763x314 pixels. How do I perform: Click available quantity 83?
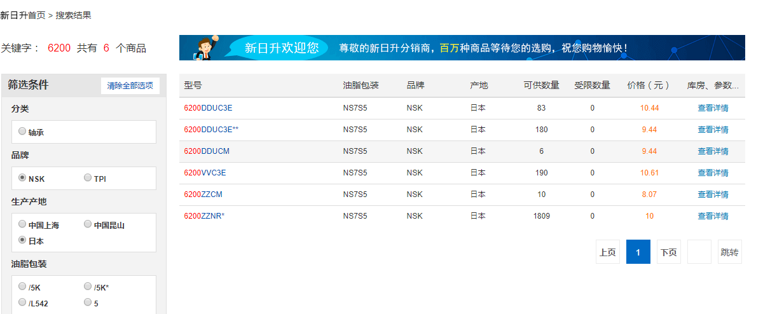click(541, 108)
